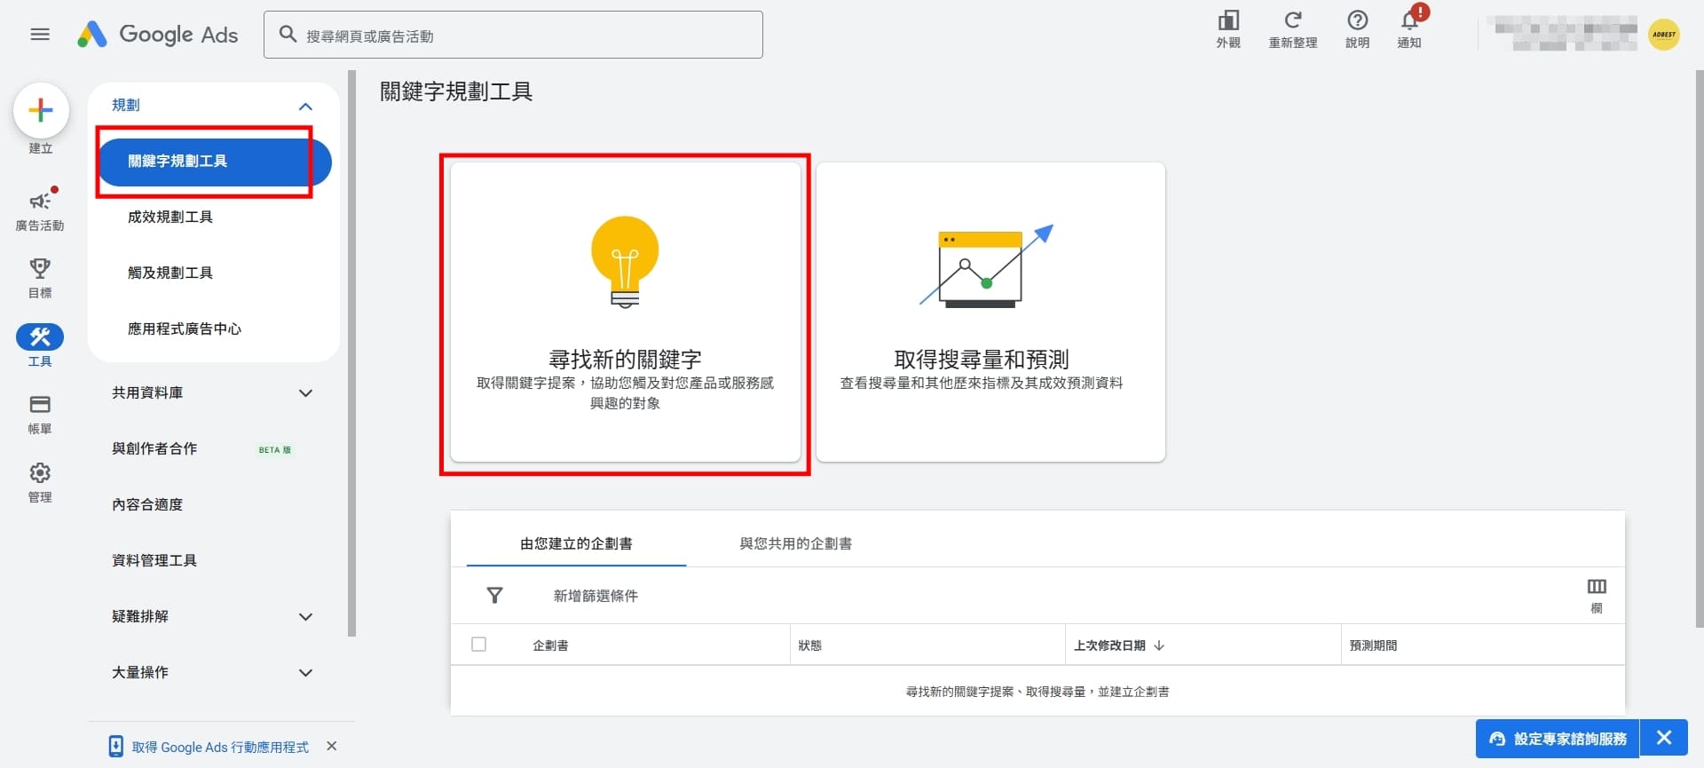This screenshot has width=1704, height=768.
Task: Open 取得搜尋量和預測 card
Action: click(990, 312)
